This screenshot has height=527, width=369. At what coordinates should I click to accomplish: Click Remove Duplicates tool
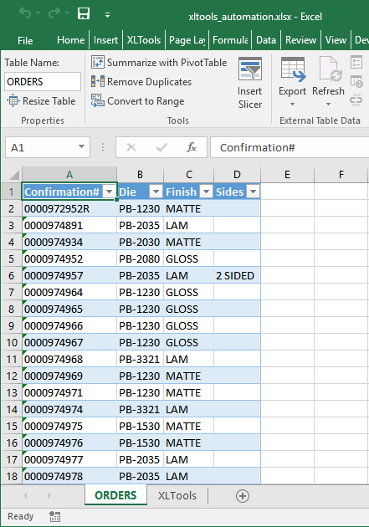pyautogui.click(x=141, y=82)
